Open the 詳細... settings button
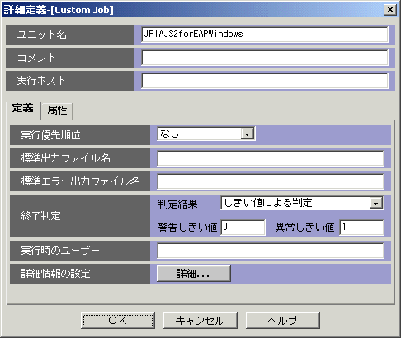 coord(194,274)
